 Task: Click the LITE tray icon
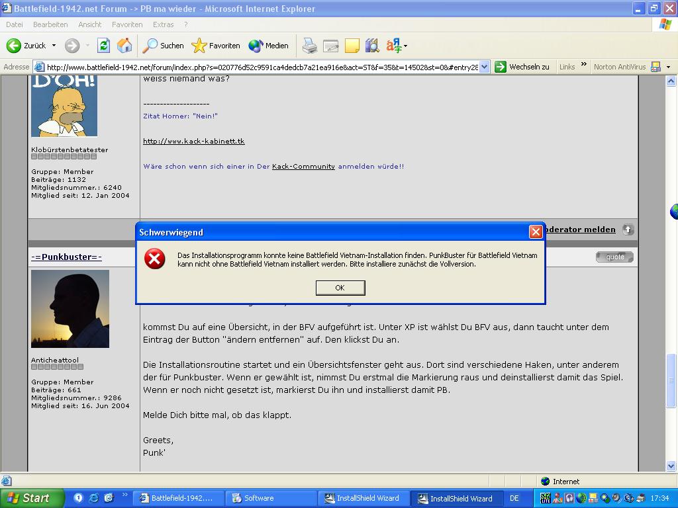pos(546,498)
